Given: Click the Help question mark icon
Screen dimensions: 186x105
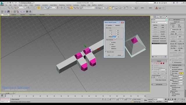Looking at the screenshot, I should [177, 3].
